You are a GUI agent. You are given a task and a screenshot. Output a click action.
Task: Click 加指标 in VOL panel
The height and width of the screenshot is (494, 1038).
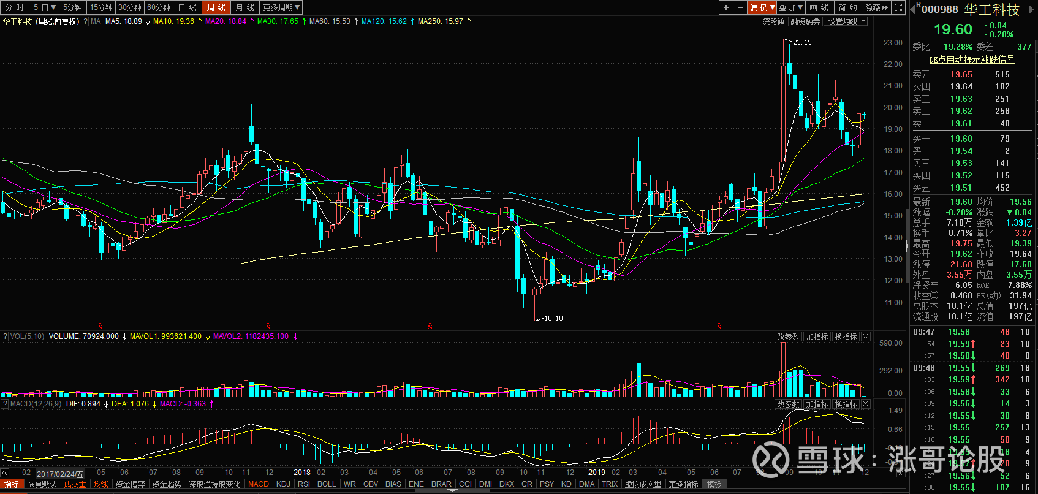coord(817,336)
